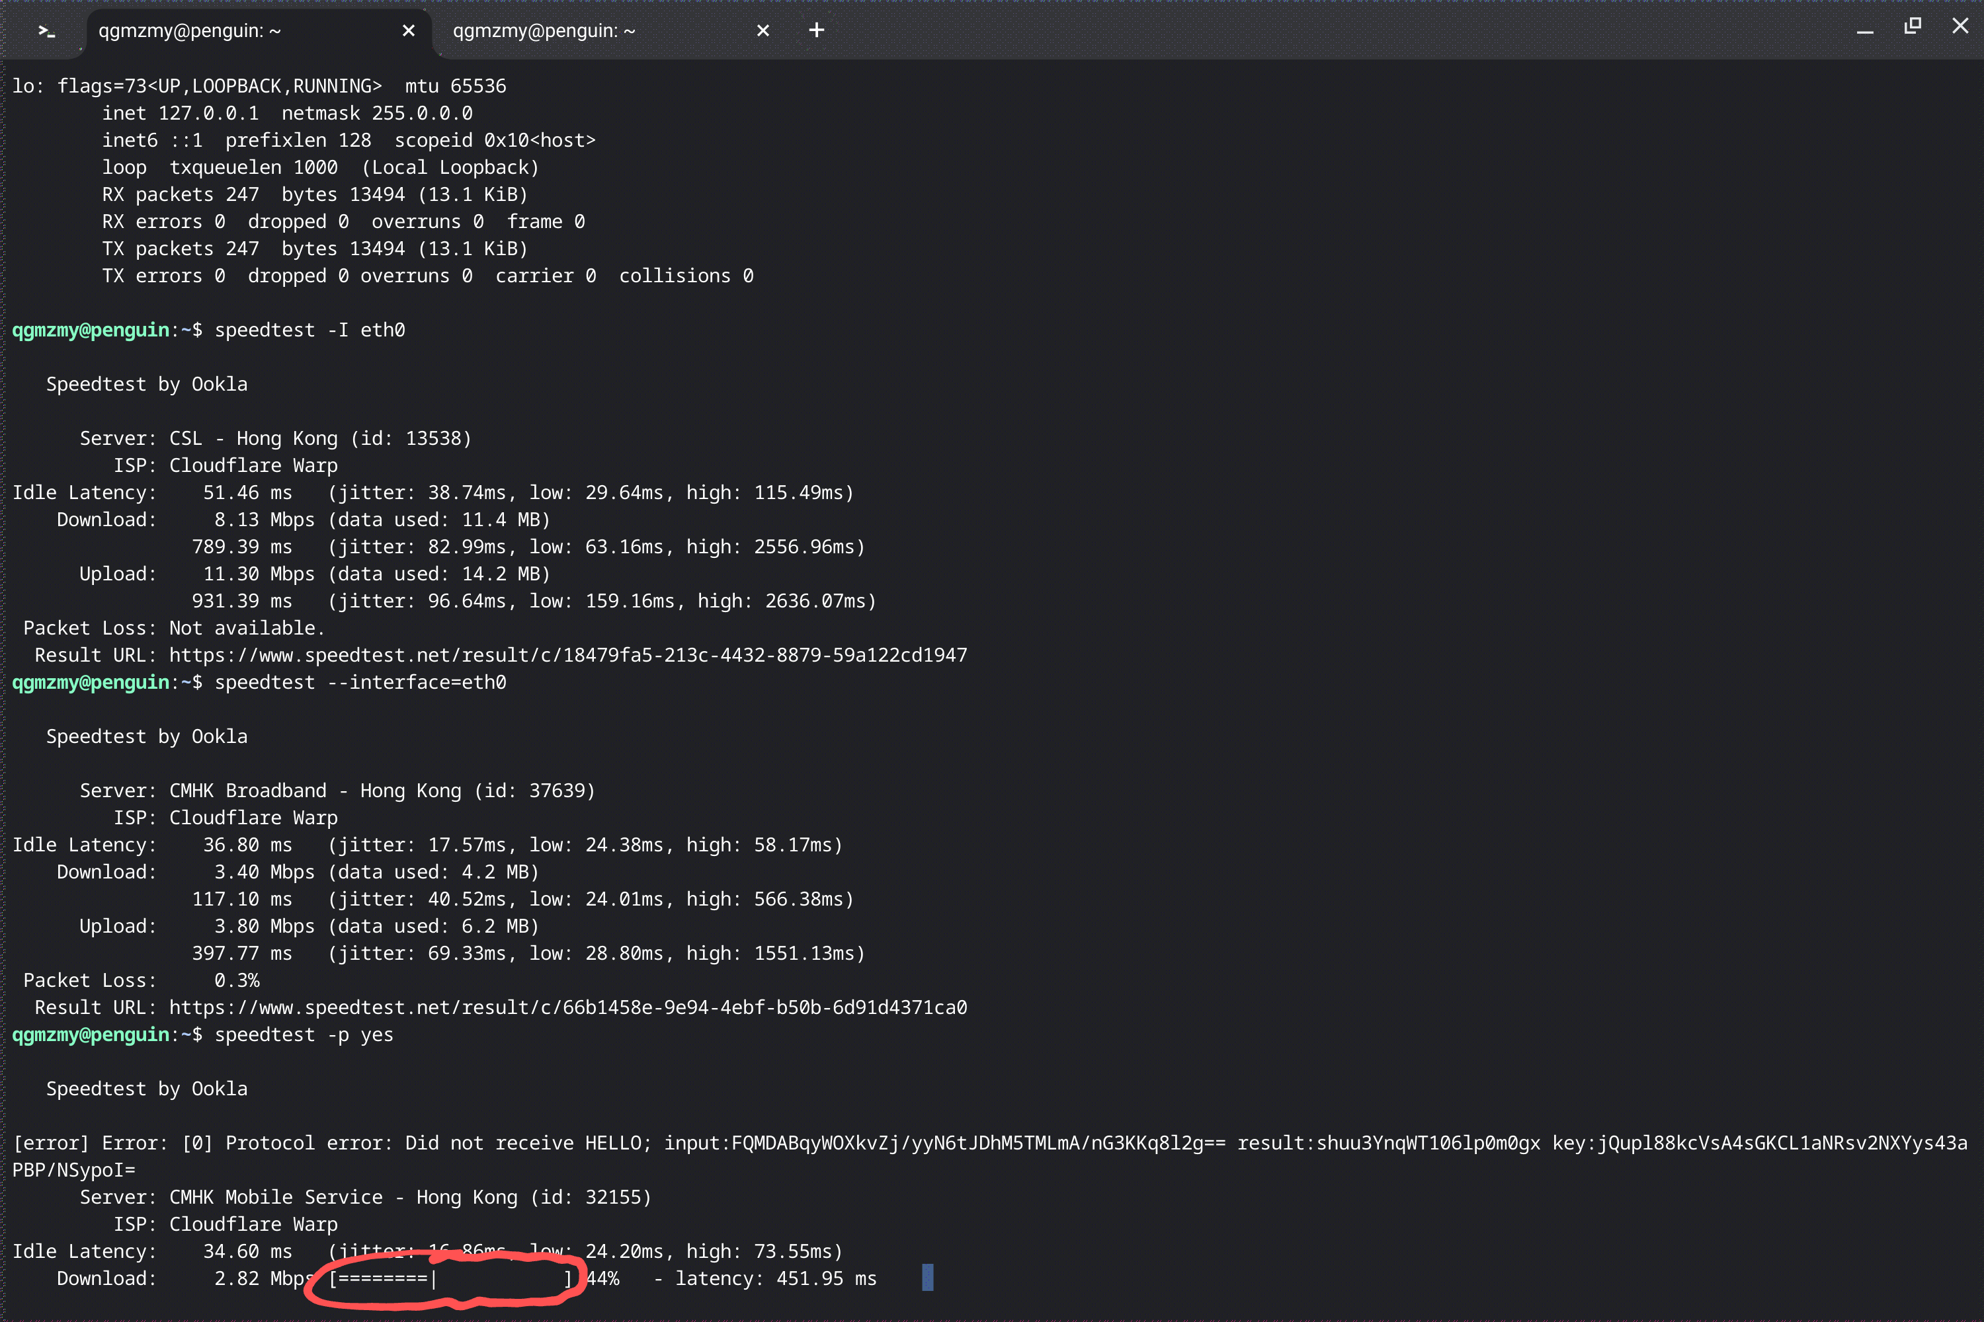Click the 'RX packets 247' line
Image resolution: width=1984 pixels, height=1322 pixels.
(x=315, y=195)
